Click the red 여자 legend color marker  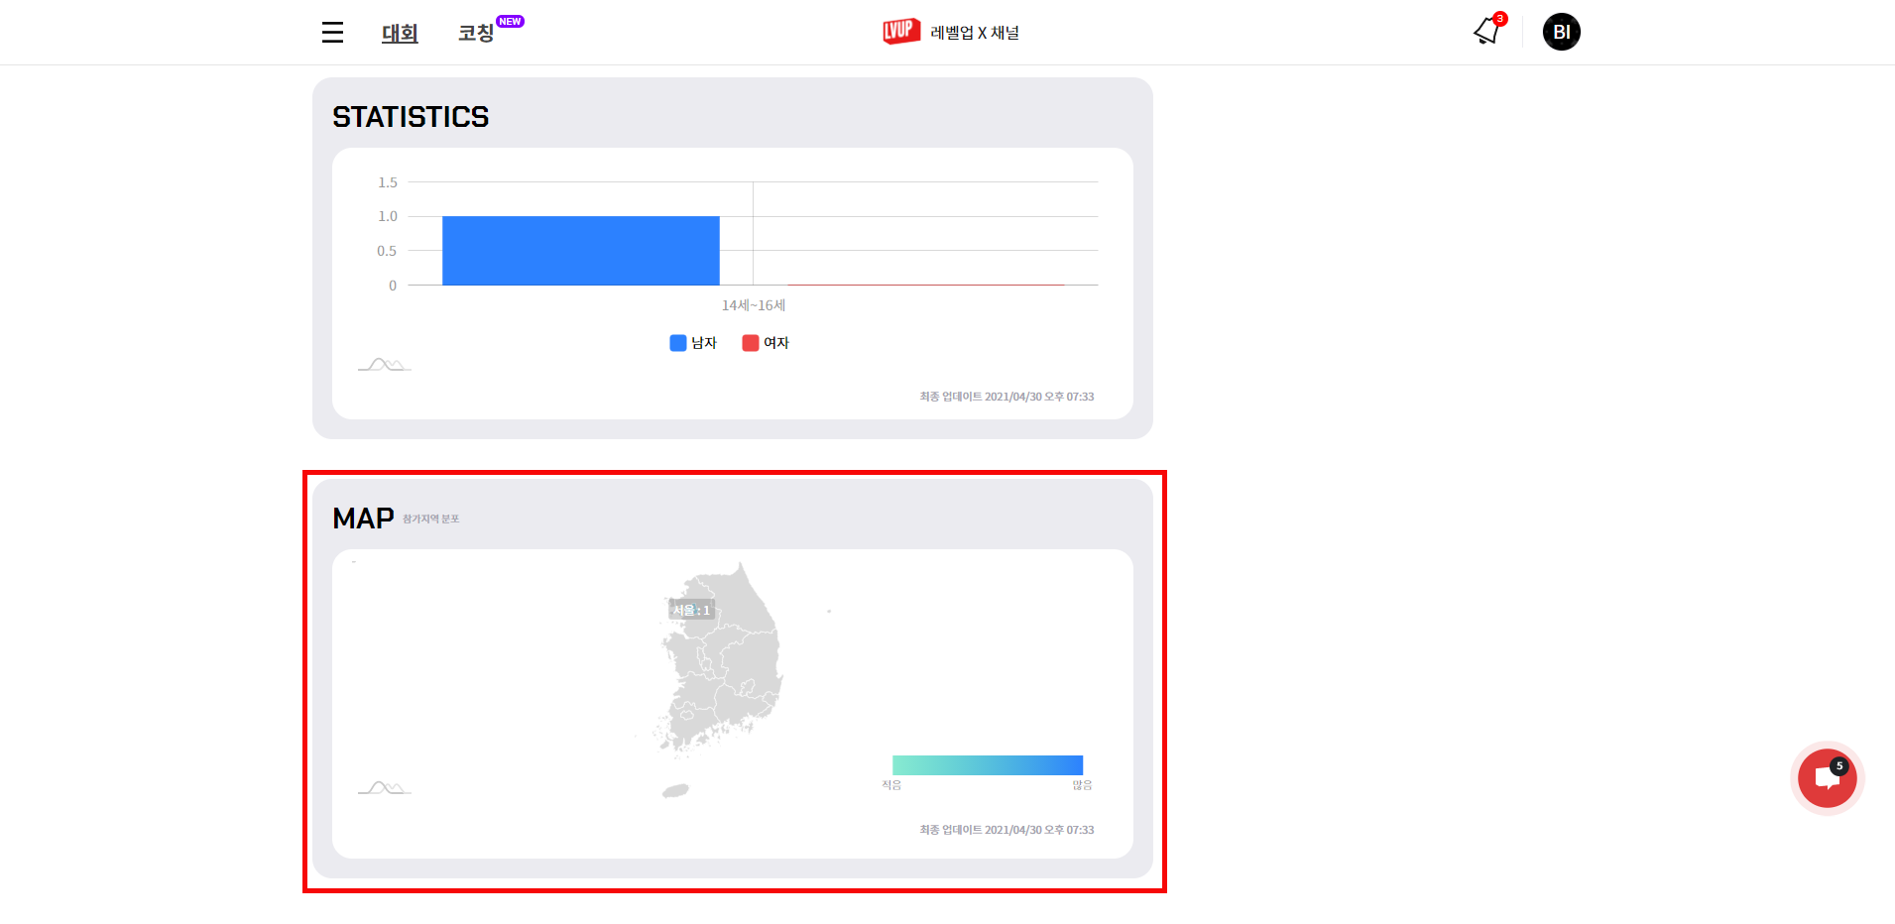(751, 343)
